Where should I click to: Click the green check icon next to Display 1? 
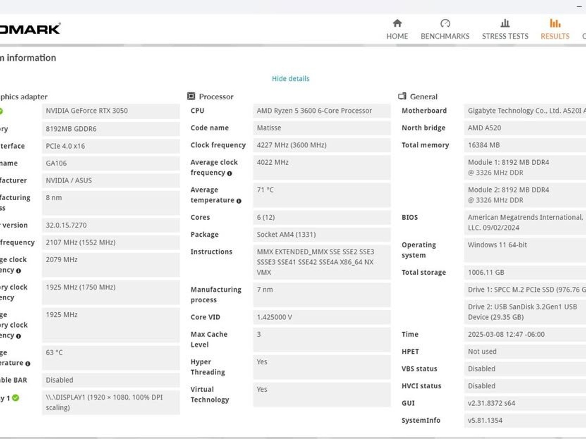coord(16,398)
